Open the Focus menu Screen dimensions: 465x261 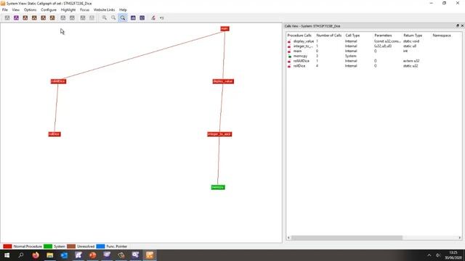point(84,9)
